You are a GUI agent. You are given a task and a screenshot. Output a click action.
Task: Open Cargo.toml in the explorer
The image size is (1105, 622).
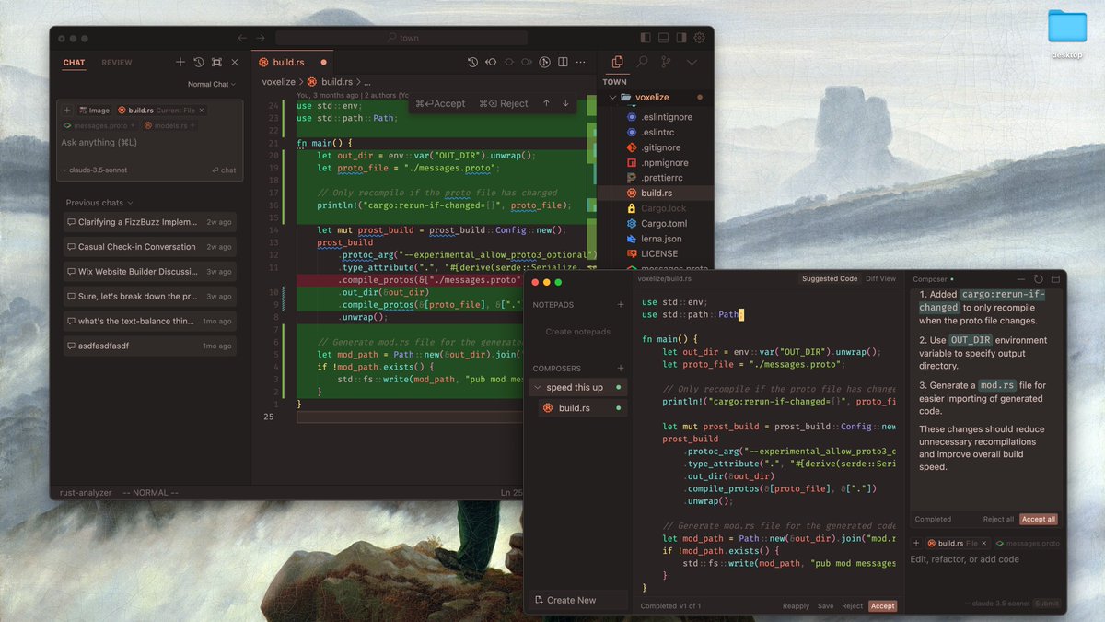pyautogui.click(x=656, y=223)
